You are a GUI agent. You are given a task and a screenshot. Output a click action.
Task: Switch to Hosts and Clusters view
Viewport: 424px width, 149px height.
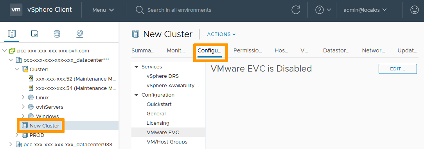[12, 34]
